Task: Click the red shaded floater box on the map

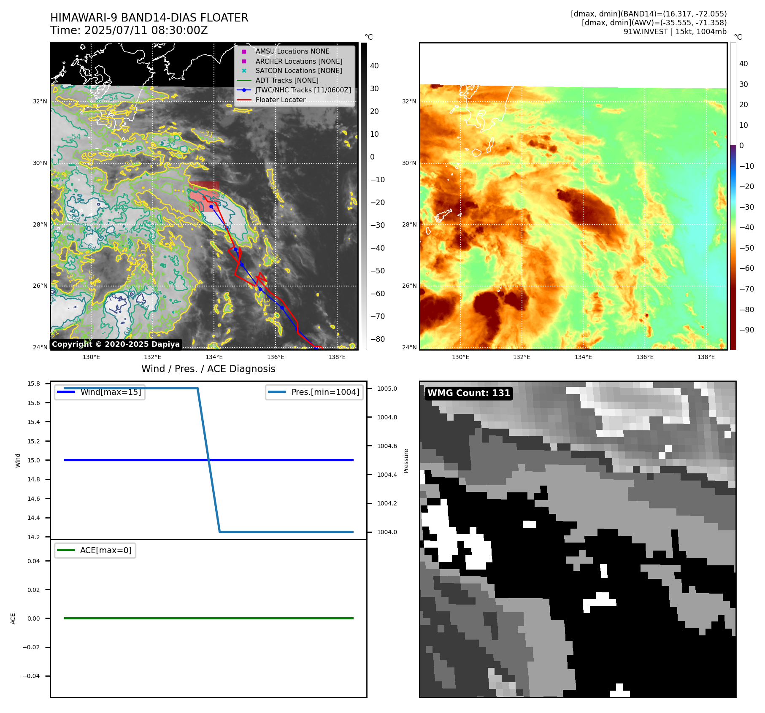Action: point(204,197)
